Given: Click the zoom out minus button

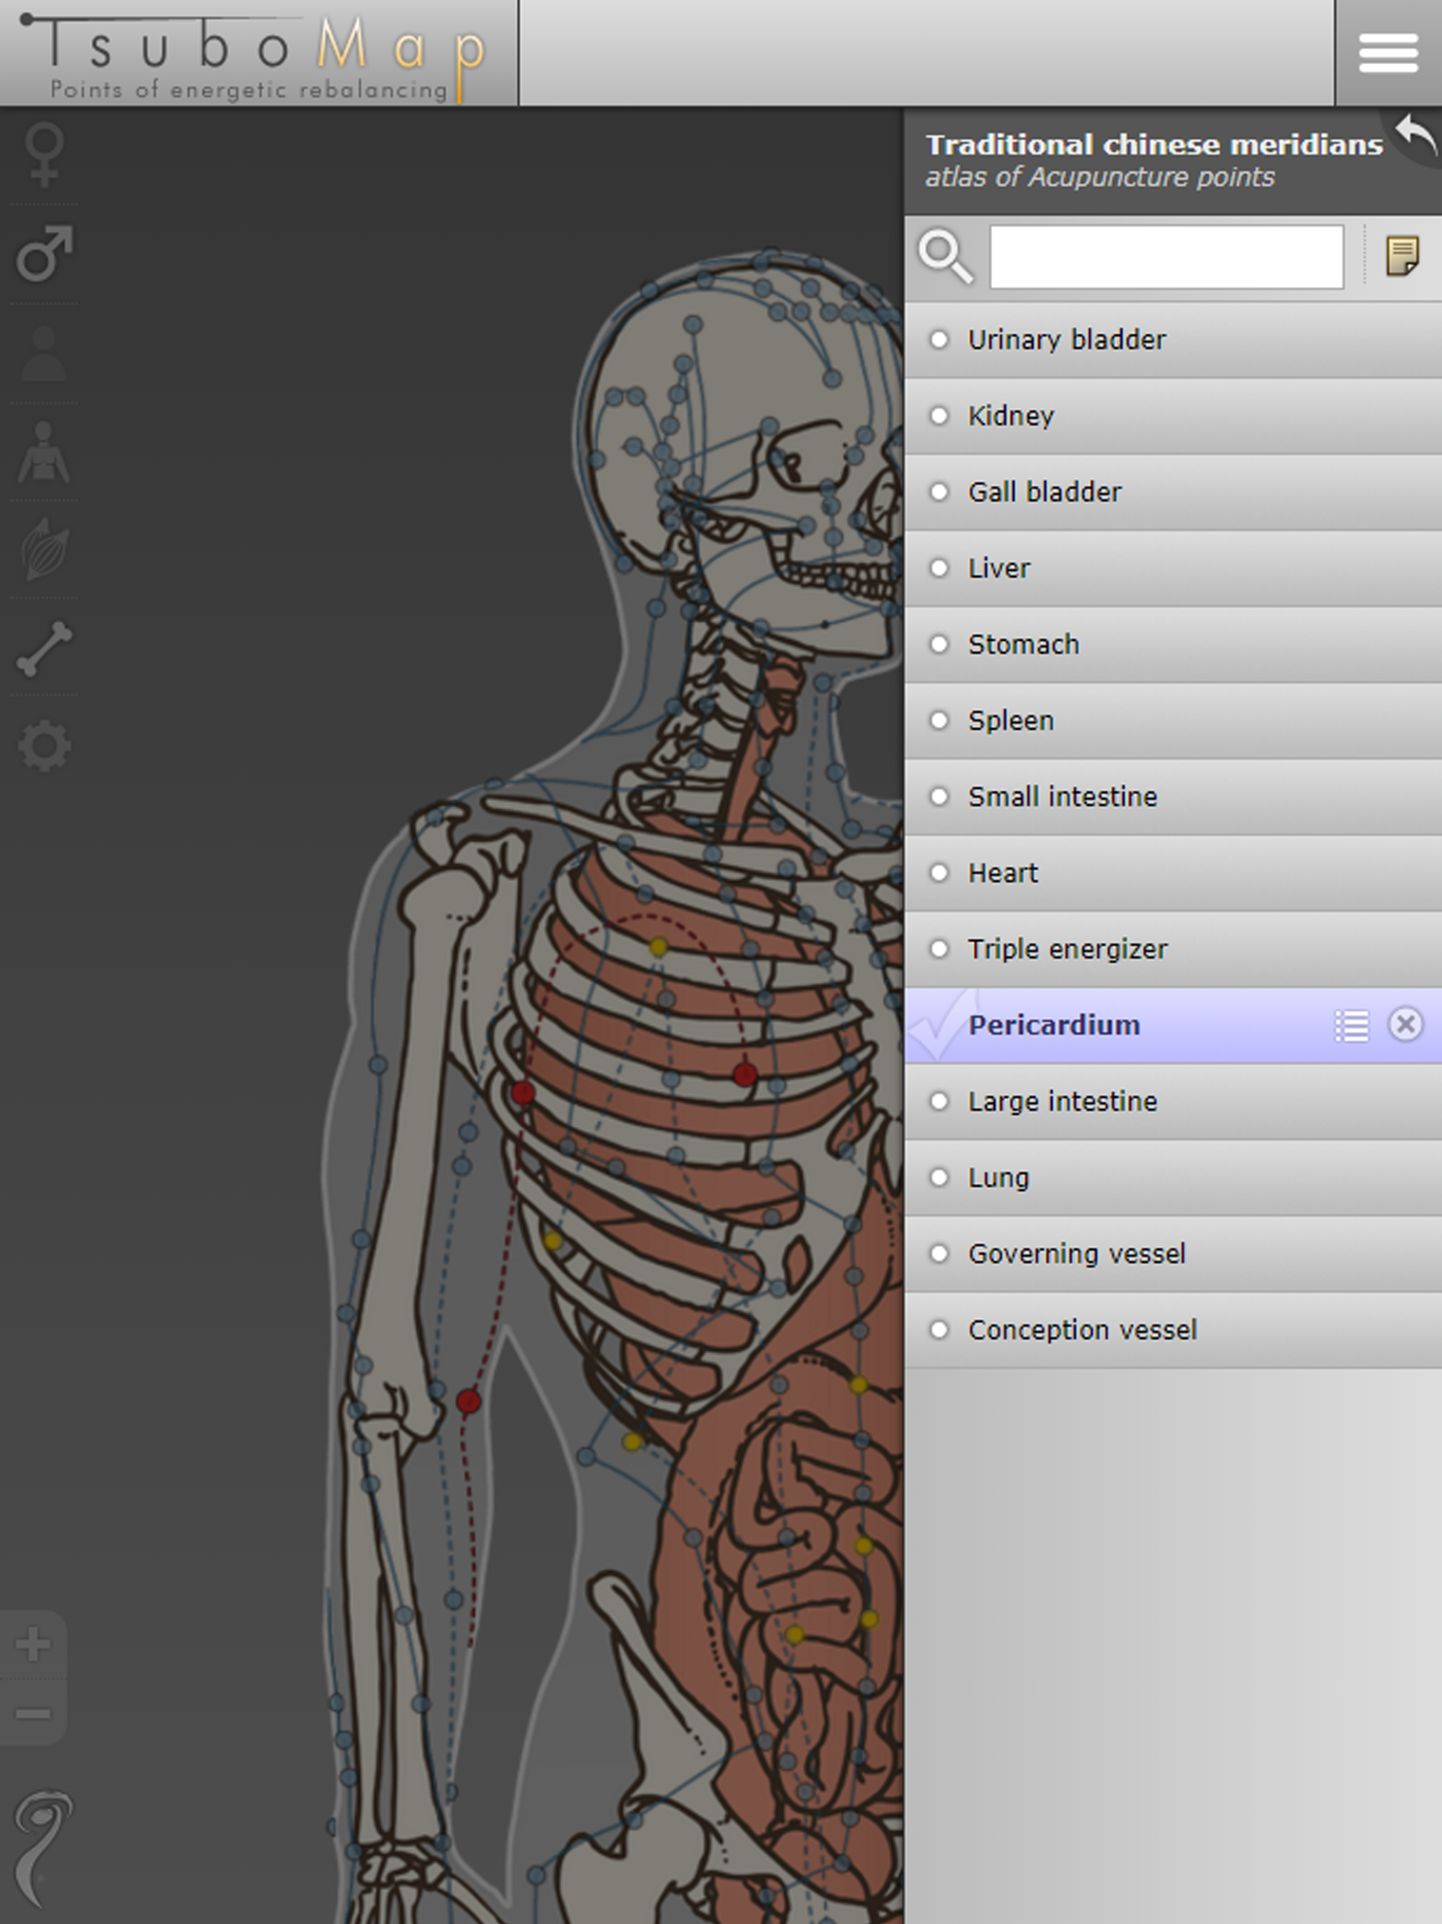Looking at the screenshot, I should 34,1713.
